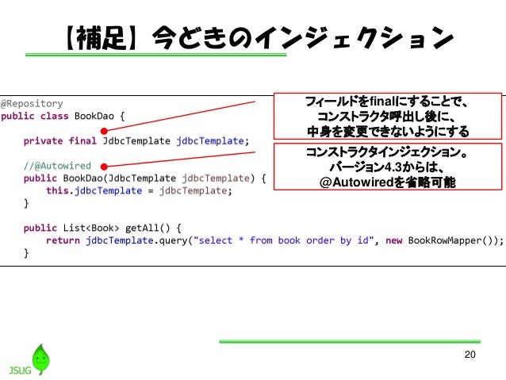
Task: Click 'private' keyword on the field line
Action: [x=44, y=141]
